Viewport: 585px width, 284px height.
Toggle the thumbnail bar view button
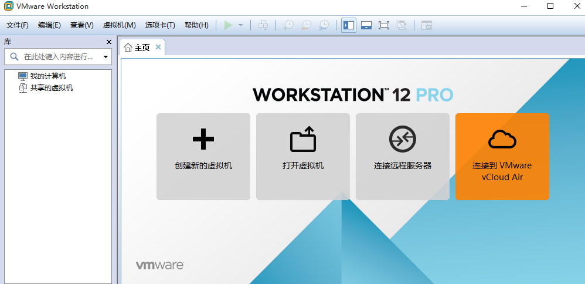click(366, 25)
